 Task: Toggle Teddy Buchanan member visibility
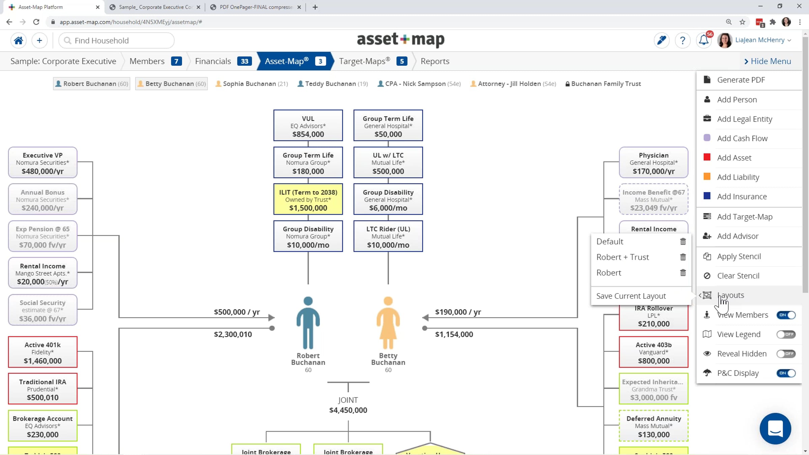pyautogui.click(x=333, y=84)
